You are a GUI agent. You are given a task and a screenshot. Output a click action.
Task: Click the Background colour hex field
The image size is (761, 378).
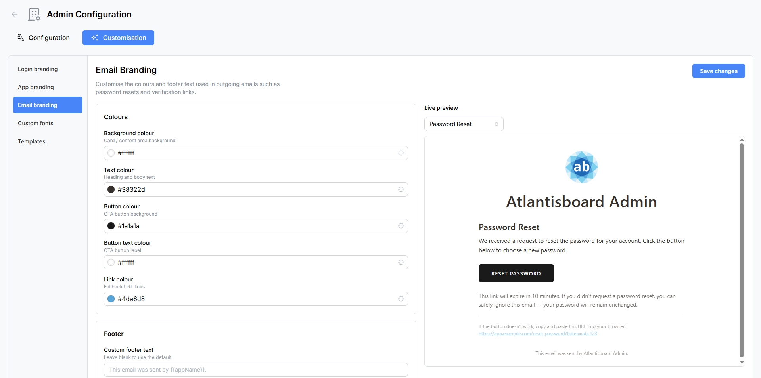coord(256,153)
